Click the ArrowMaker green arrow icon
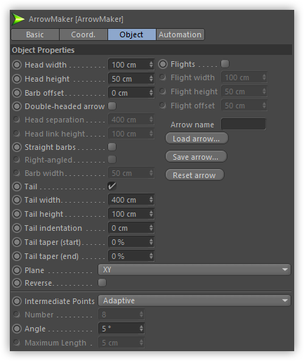 tap(18, 19)
